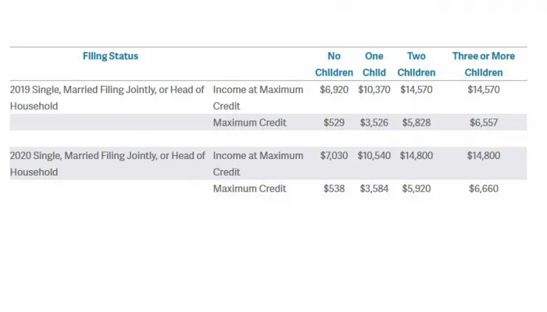
Task: Click the One Child column header
Action: pyautogui.click(x=374, y=64)
